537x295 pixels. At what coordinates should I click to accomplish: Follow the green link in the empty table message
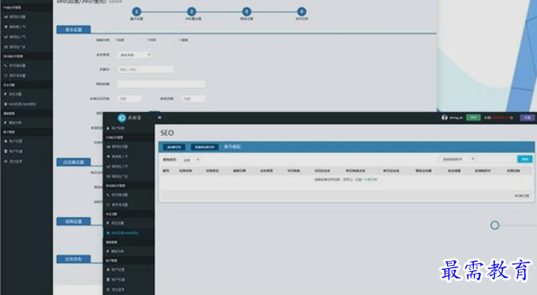click(x=366, y=180)
